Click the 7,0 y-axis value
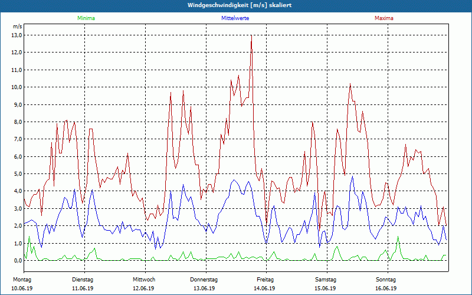 [x=18, y=139]
